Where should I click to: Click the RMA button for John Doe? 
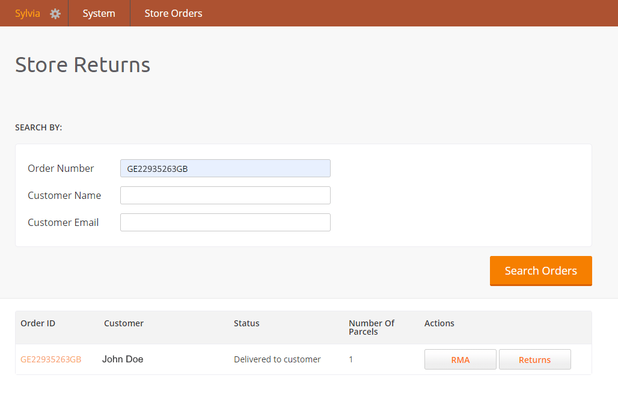point(460,359)
